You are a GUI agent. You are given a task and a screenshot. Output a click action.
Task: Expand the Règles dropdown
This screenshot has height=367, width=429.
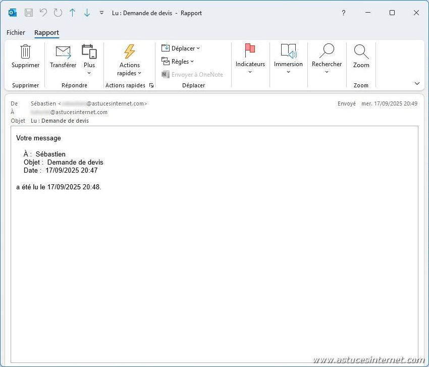coord(178,62)
